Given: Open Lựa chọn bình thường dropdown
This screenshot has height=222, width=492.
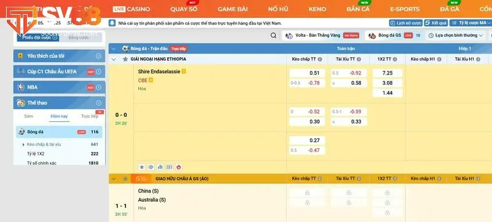Looking at the screenshot, I should (x=456, y=36).
